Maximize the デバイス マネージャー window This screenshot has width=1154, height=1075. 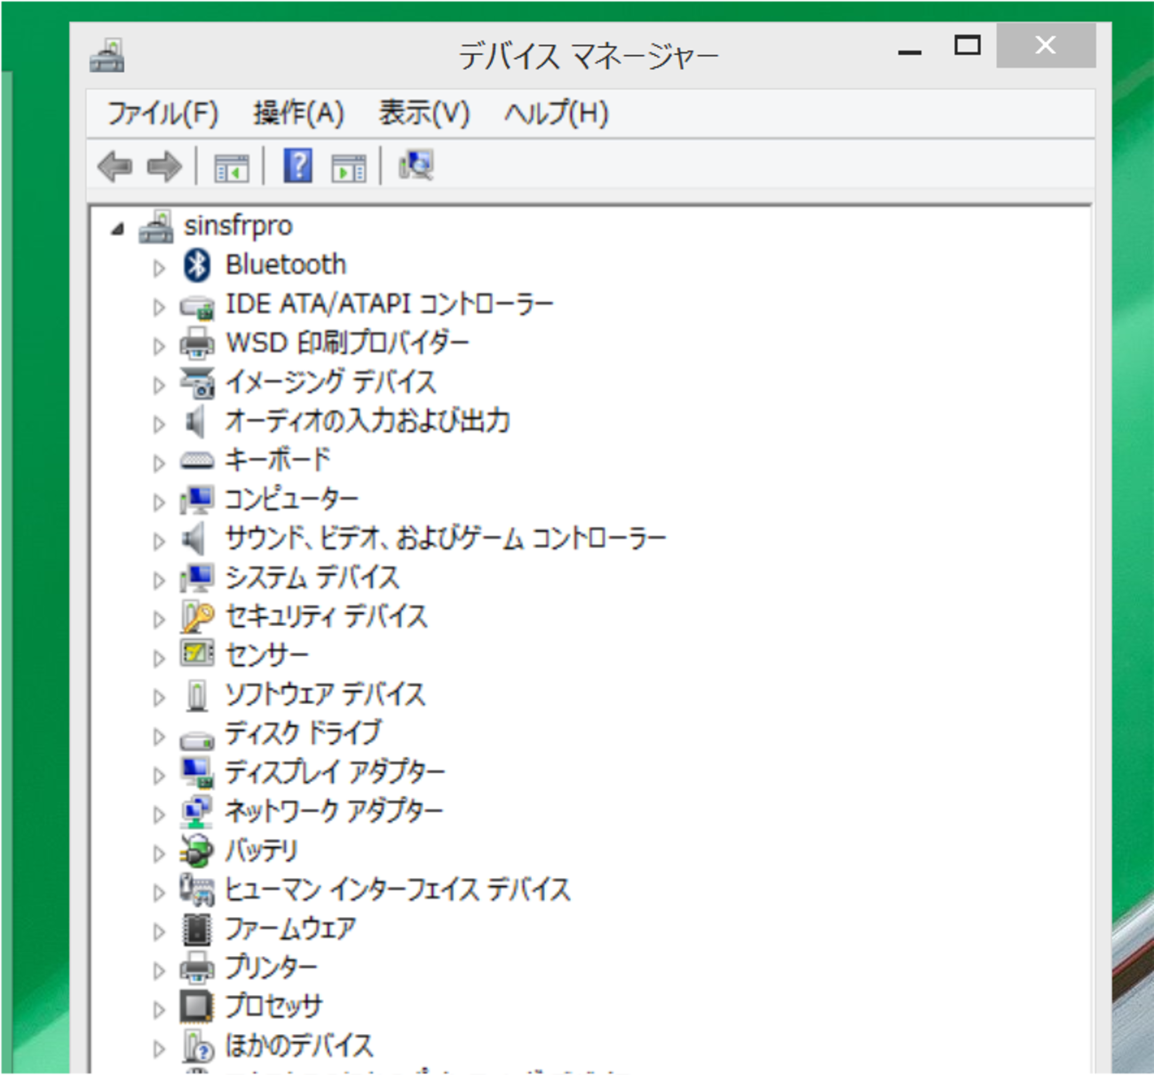968,46
